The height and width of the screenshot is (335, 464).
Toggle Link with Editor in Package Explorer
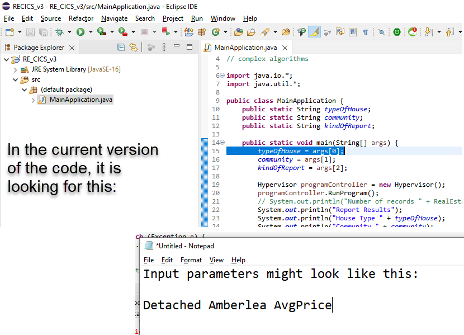click(134, 48)
